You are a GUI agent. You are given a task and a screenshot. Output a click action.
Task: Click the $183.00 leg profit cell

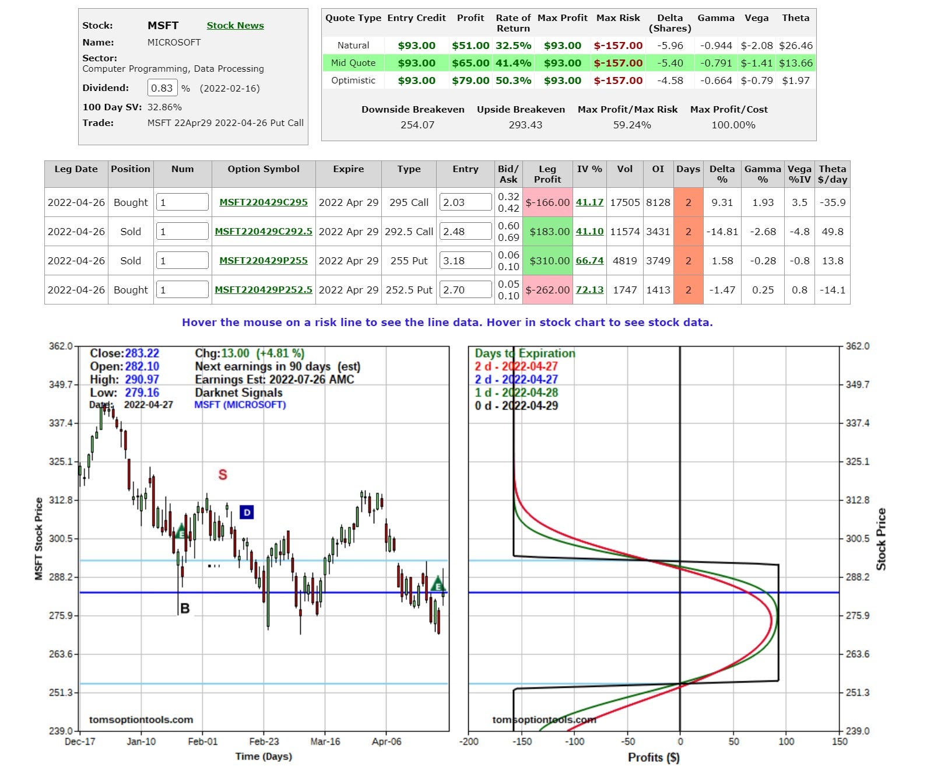[x=547, y=232]
